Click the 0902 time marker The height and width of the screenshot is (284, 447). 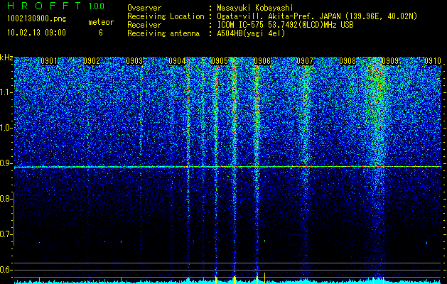(x=92, y=61)
